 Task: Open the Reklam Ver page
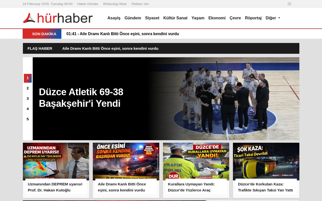point(140,4)
